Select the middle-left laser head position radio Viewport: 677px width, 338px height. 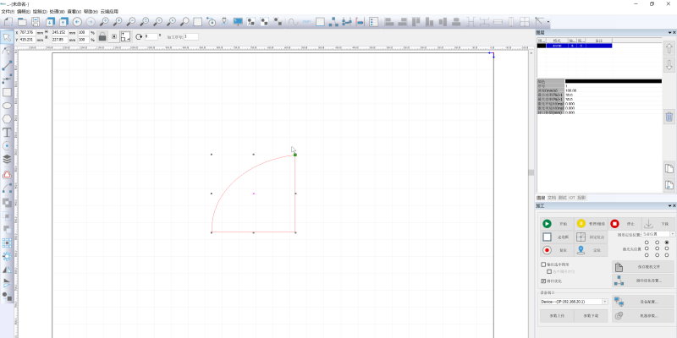[x=647, y=248]
